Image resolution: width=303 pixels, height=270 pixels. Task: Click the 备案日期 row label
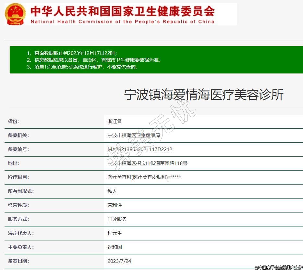[x=18, y=261]
